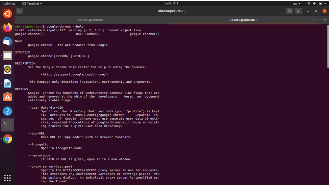Viewport: 329px width, 185px height.
Task: Click the battery status icon
Action: (321, 4)
